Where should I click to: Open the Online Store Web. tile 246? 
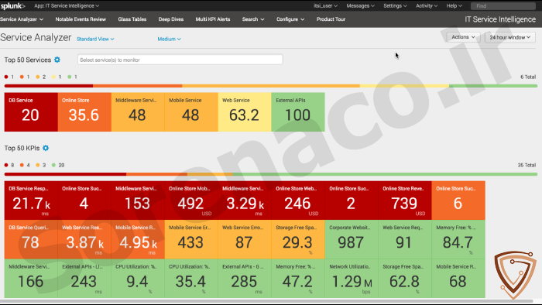click(x=298, y=200)
